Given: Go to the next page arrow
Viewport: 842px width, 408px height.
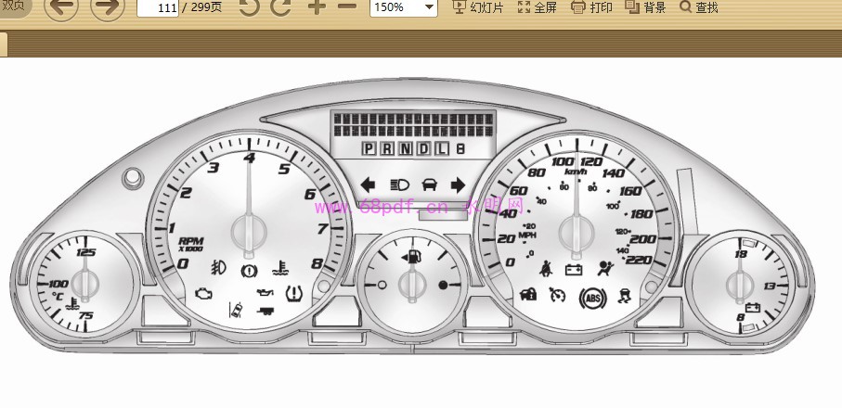Looking at the screenshot, I should click(107, 8).
